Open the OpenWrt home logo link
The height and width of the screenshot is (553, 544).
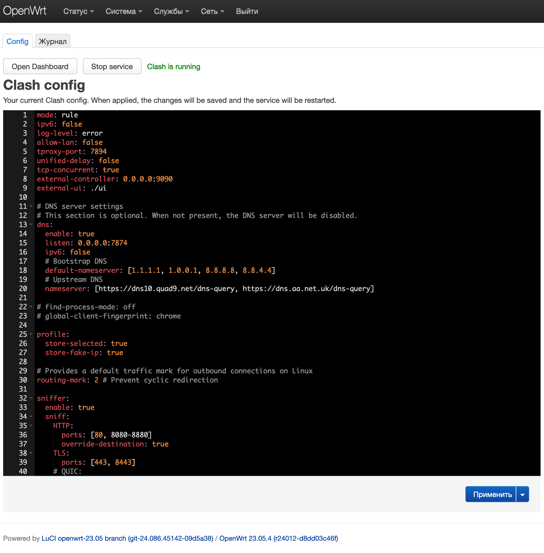pos(25,11)
